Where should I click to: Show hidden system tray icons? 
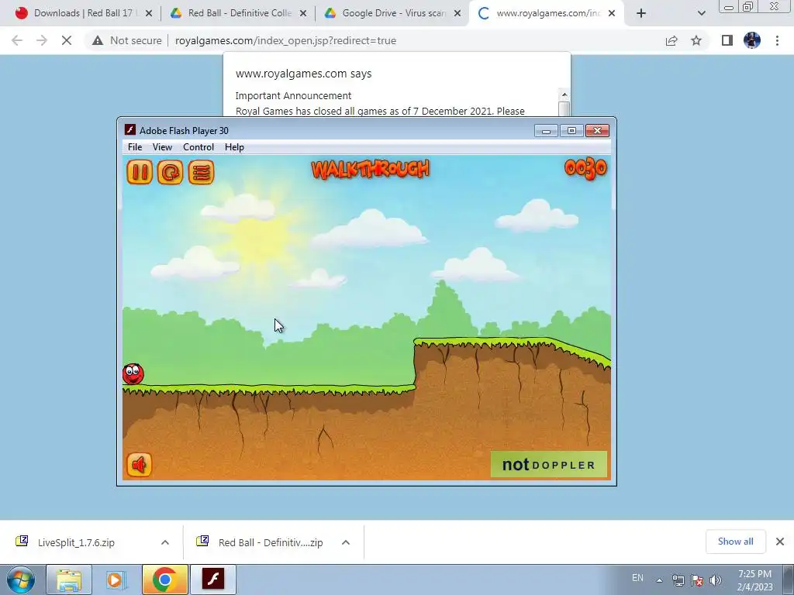coord(659,580)
